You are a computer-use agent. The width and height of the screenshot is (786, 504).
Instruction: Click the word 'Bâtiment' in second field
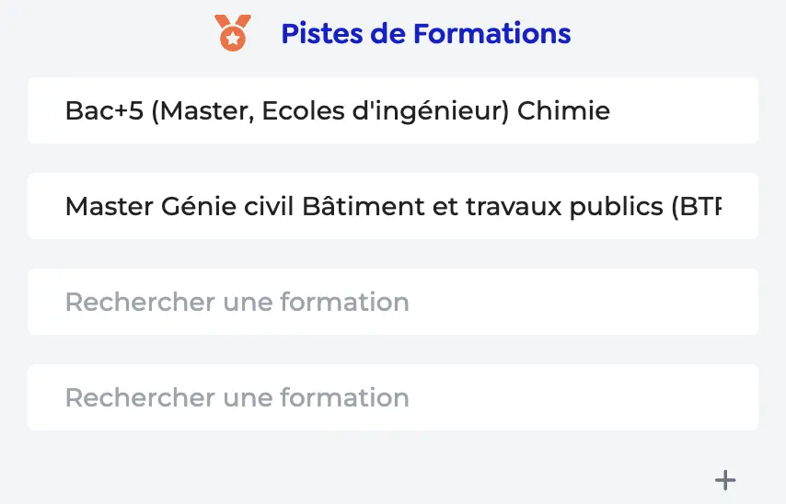coord(364,207)
